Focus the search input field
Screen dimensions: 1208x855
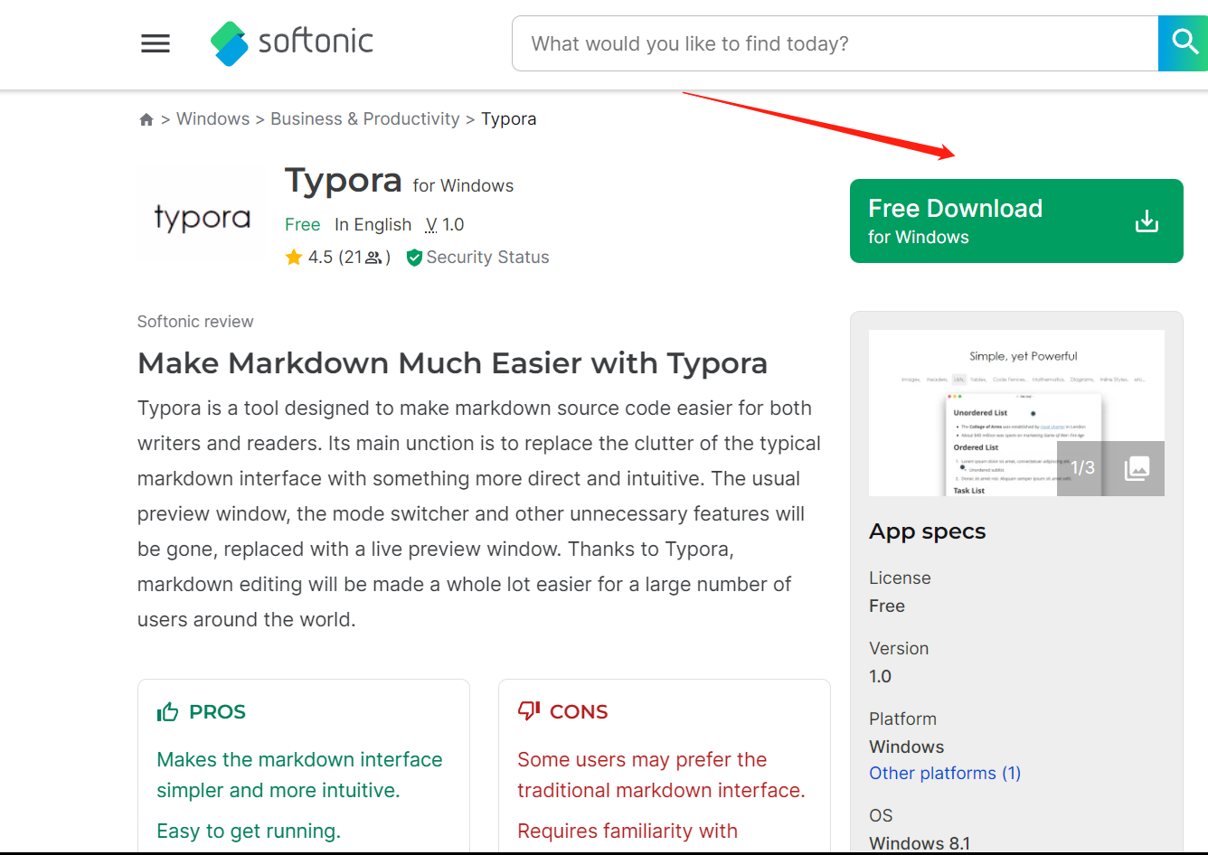pos(835,43)
